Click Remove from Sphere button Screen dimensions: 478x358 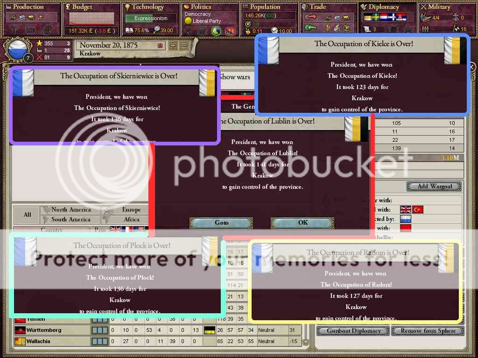428,331
